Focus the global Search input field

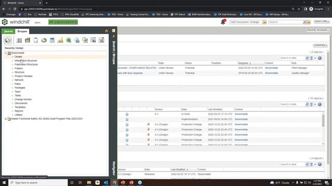point(286,22)
